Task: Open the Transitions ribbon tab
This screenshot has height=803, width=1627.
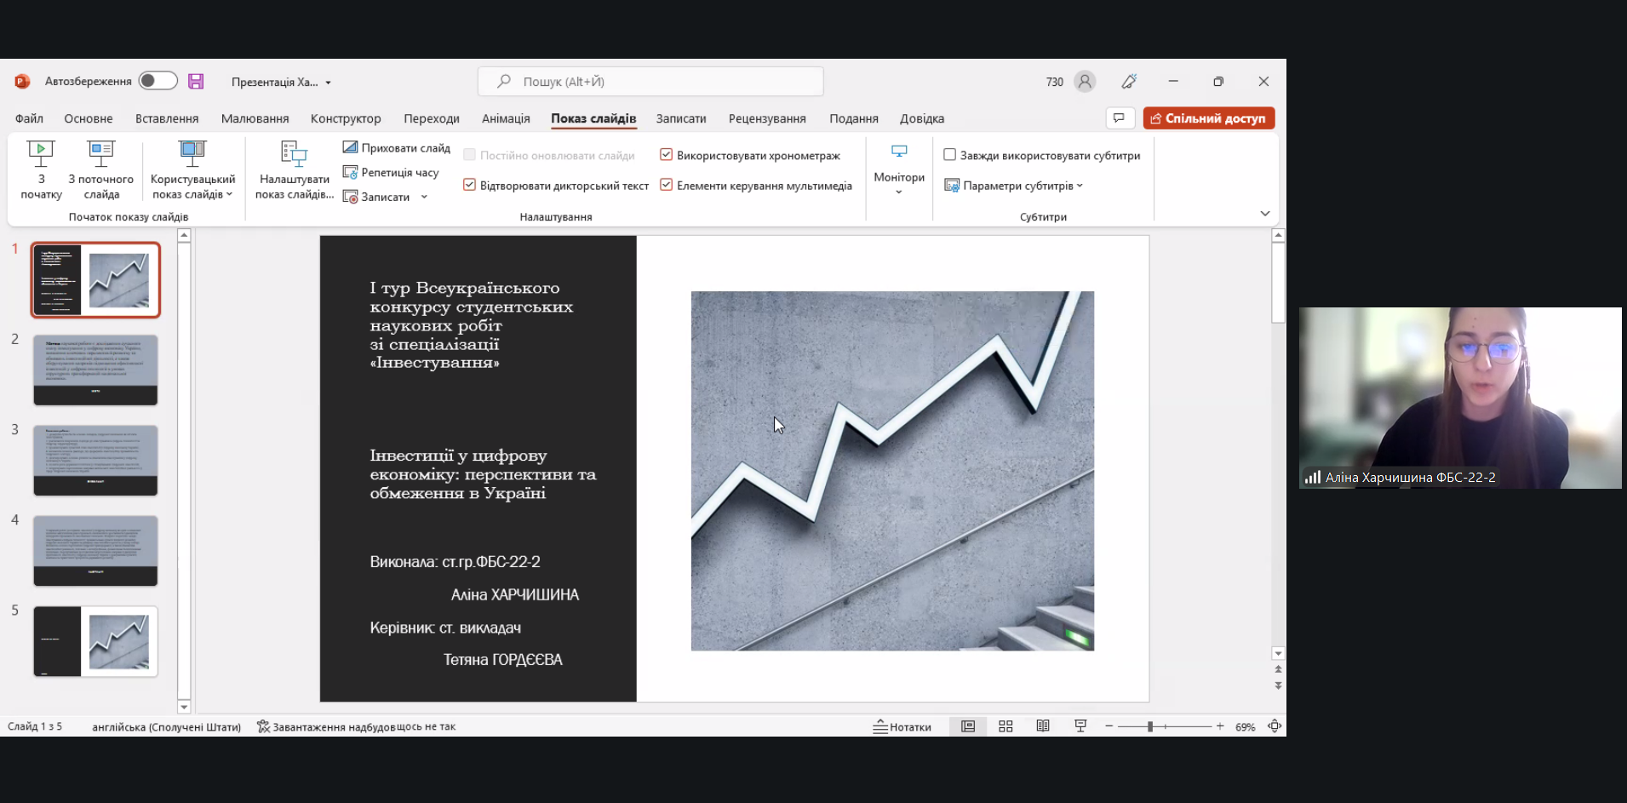Action: click(x=432, y=118)
